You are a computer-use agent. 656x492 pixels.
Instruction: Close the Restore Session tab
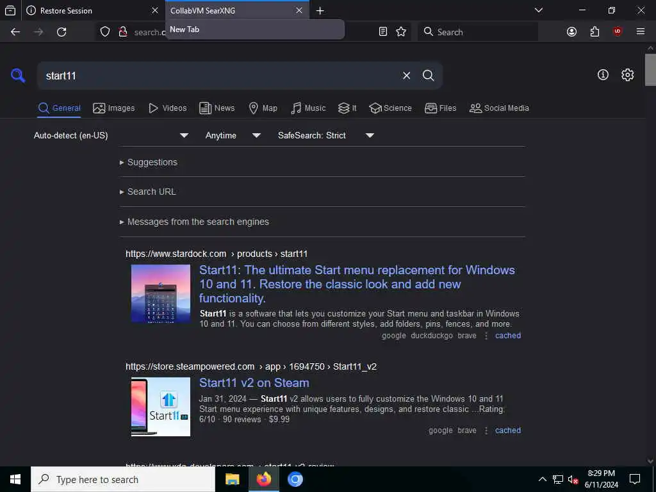155,10
